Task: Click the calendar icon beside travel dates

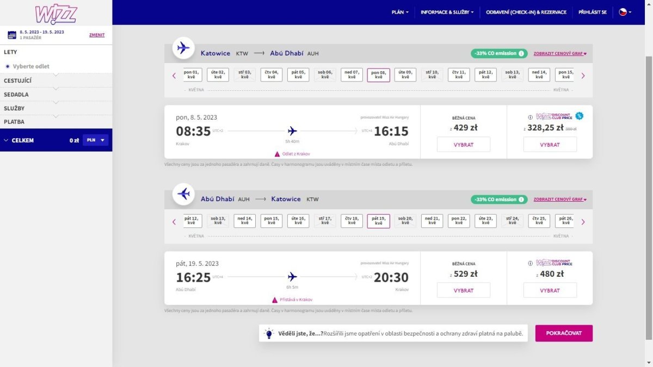Action: coord(11,35)
